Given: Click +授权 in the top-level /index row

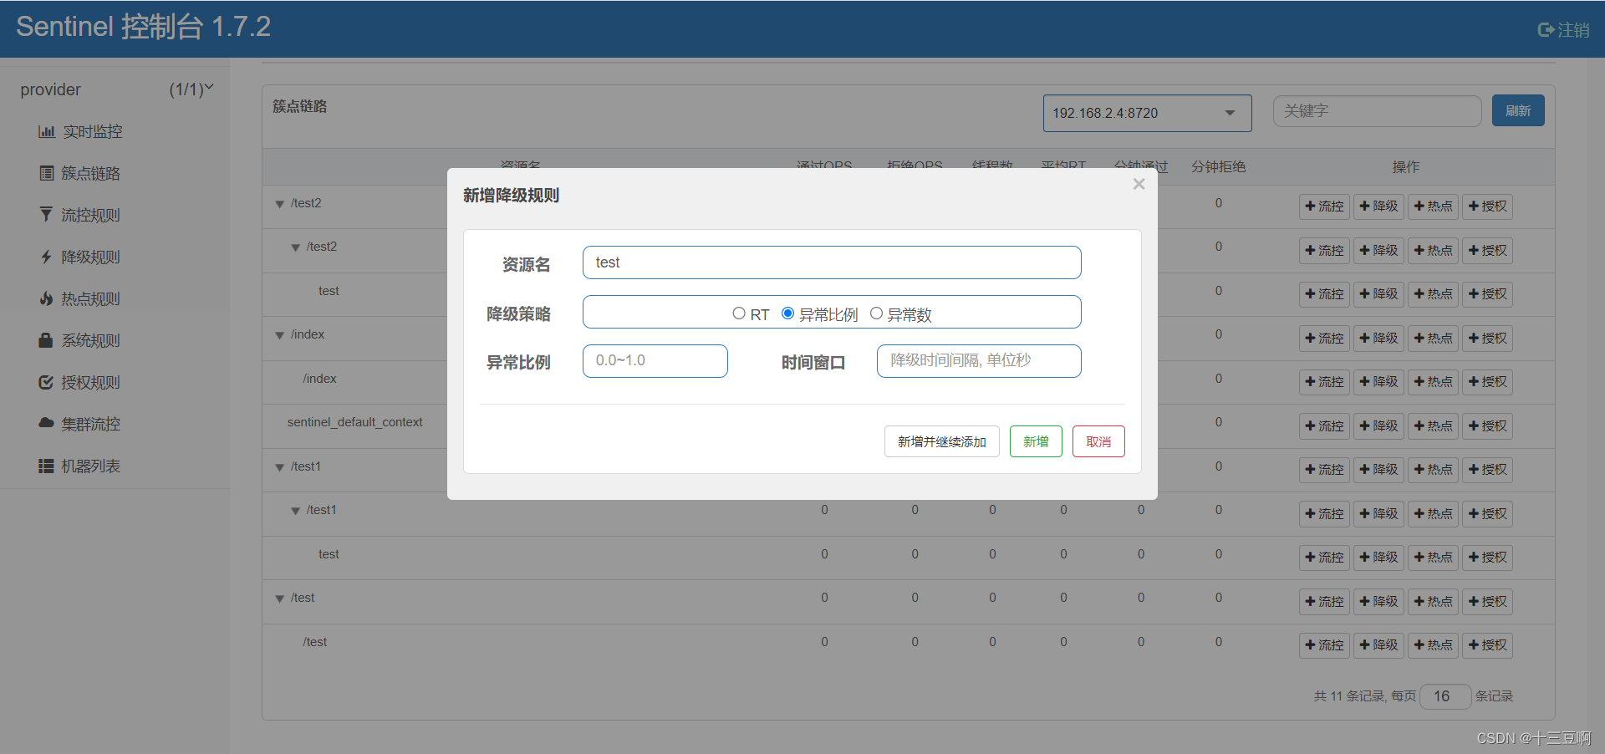Looking at the screenshot, I should click(1487, 339).
